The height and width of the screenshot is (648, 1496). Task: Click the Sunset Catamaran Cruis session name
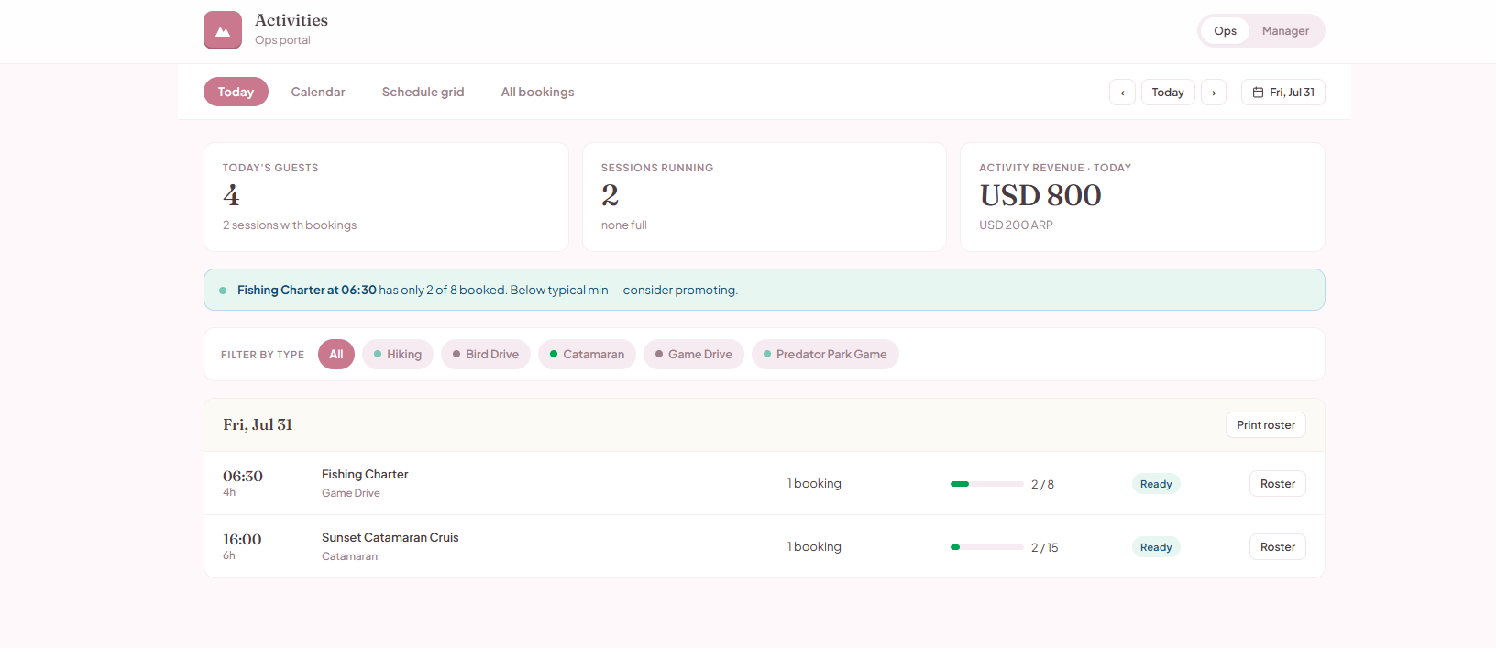[x=390, y=538]
